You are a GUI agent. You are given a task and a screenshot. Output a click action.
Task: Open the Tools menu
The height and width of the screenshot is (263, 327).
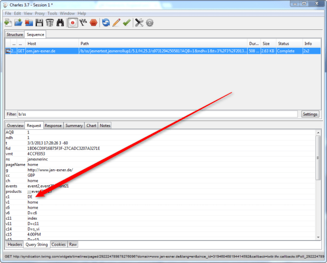[52, 13]
